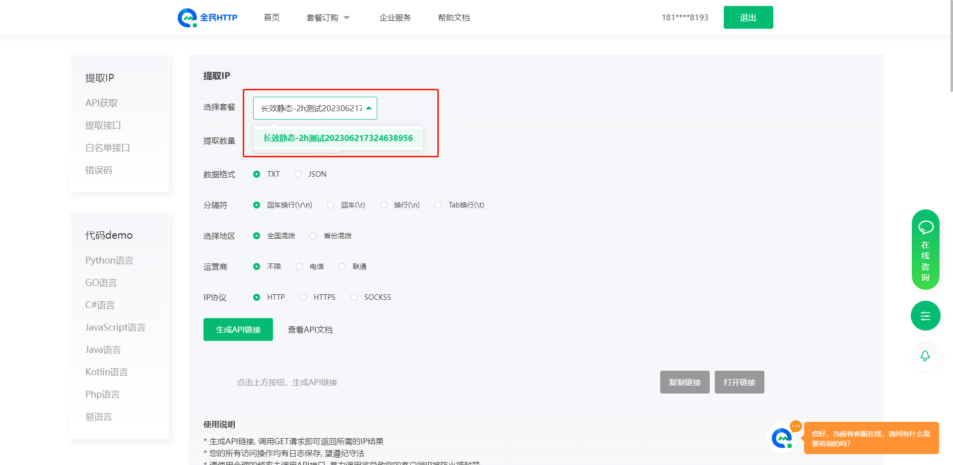Viewport: 953px width, 465px height.
Task: Open 易语言 code demo
Action: pos(99,416)
